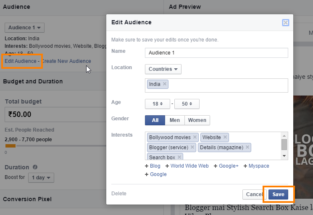Open minimum age 18 selector
313x215 pixels.
coord(158,104)
